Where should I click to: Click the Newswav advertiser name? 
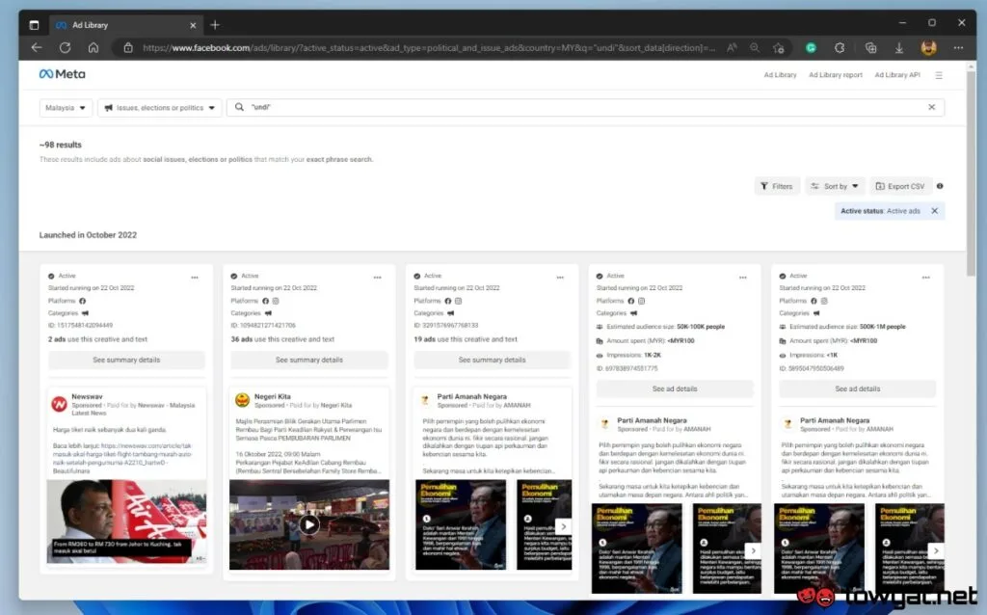tap(87, 396)
